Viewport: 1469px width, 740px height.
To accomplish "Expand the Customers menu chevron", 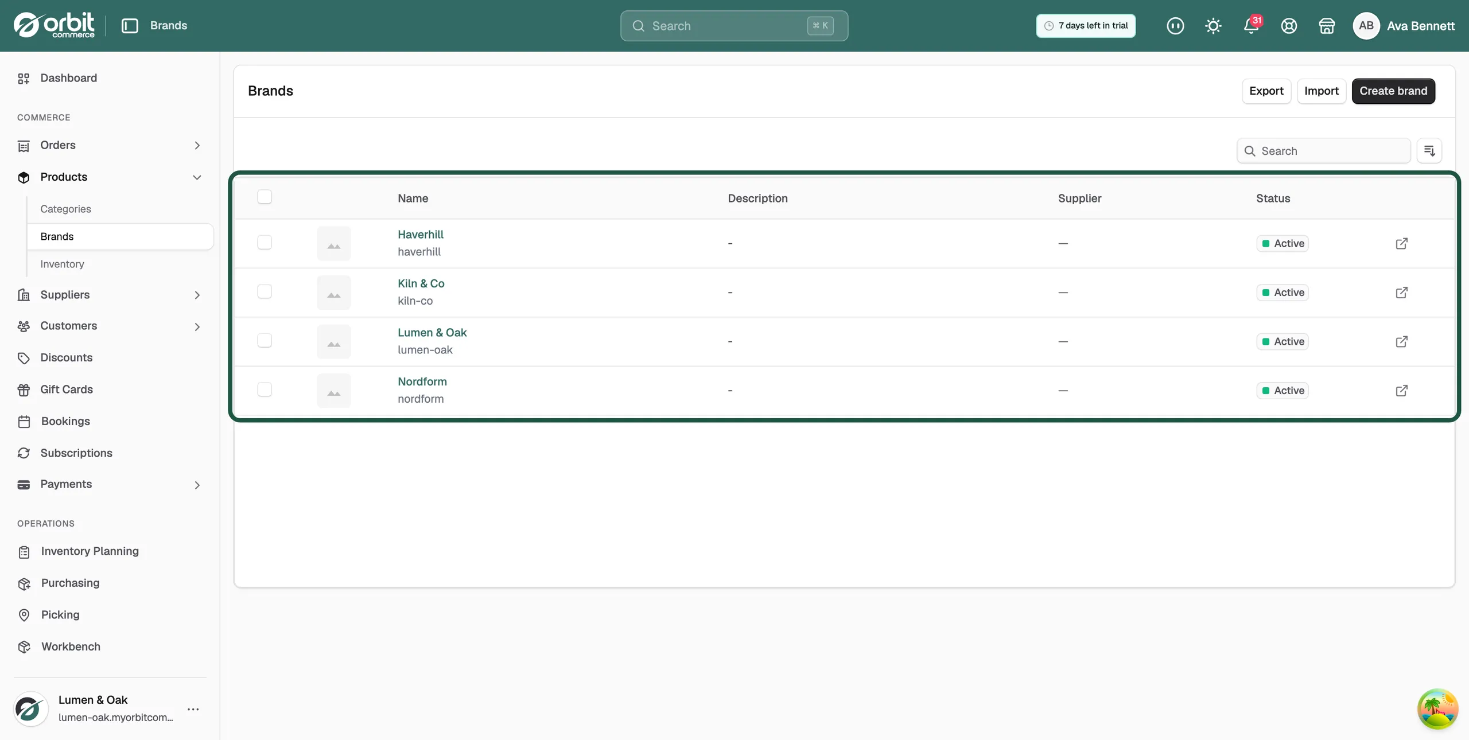I will 197,326.
